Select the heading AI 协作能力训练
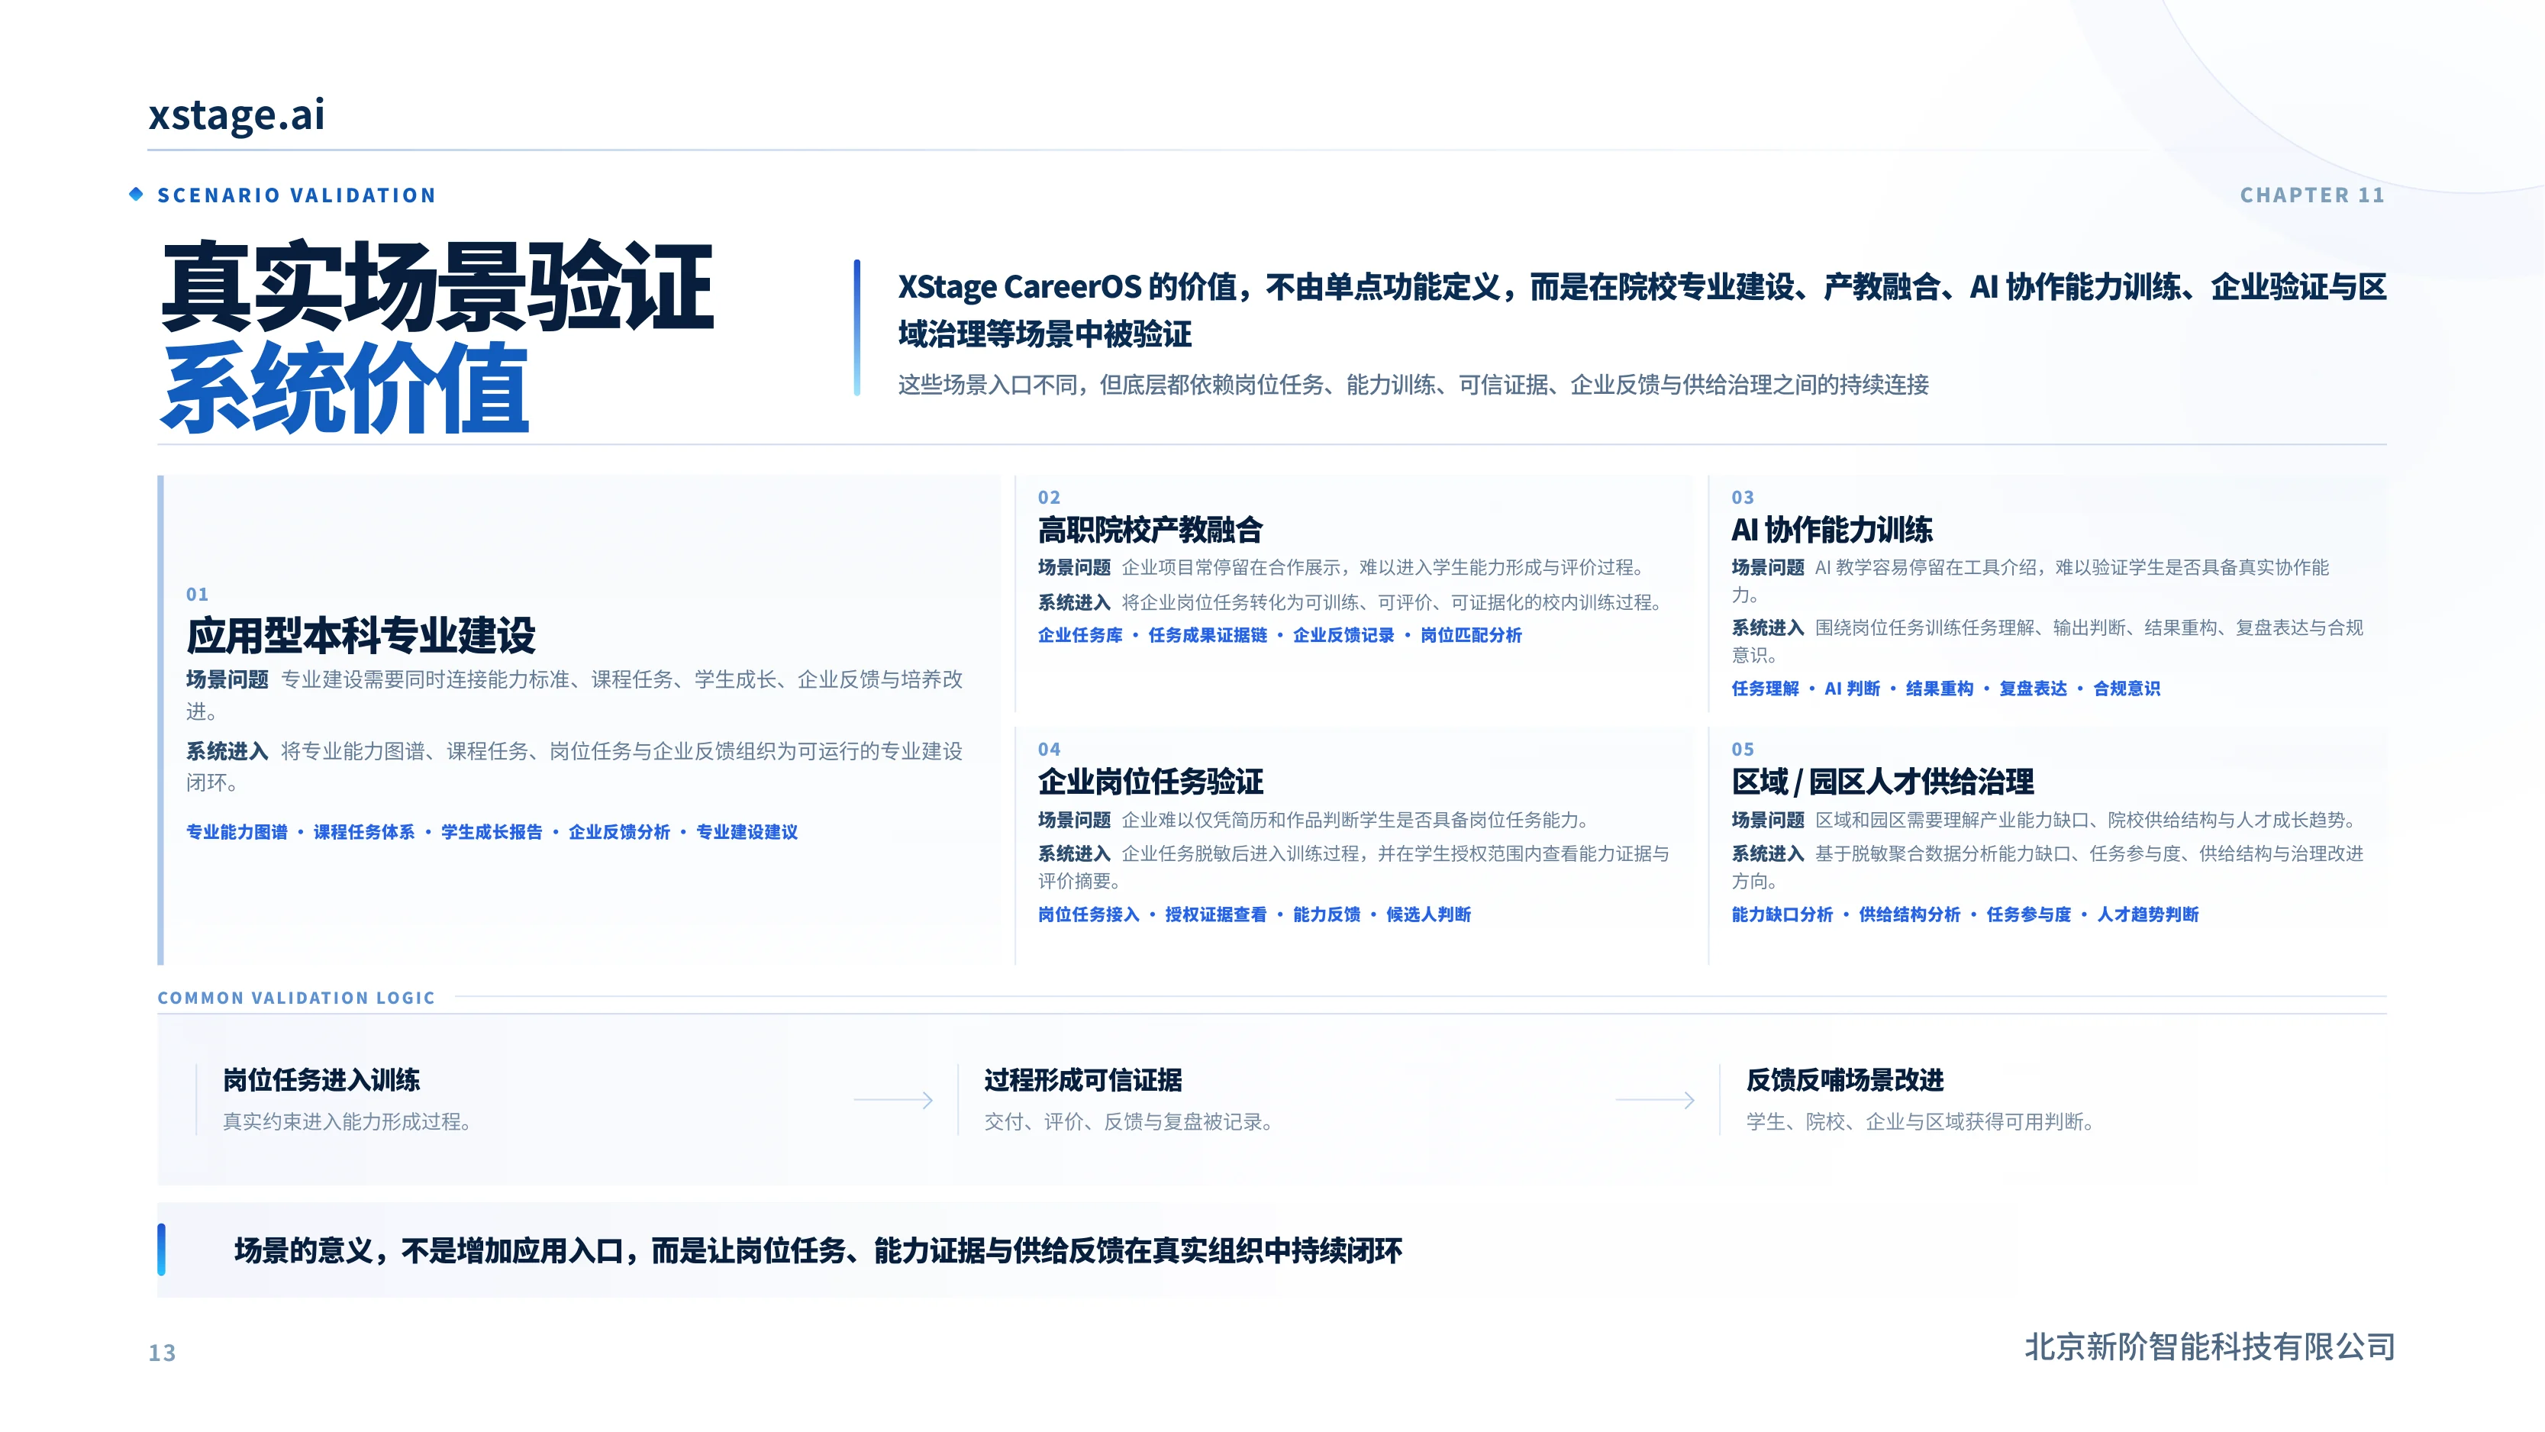The width and height of the screenshot is (2545, 1432). pos(1833,531)
